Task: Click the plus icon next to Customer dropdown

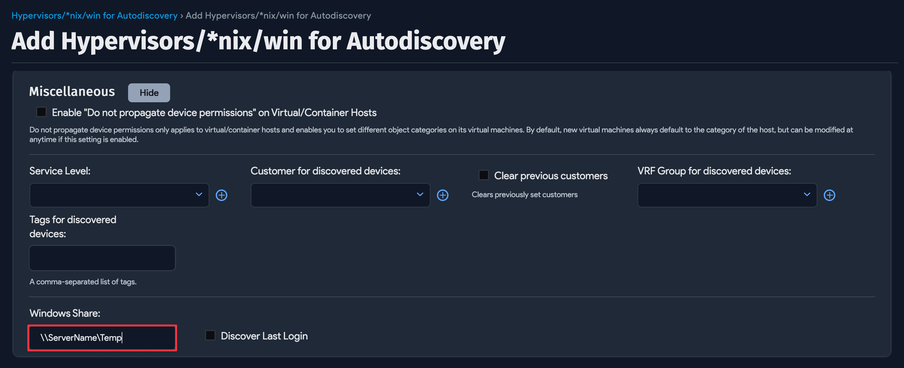Action: (x=442, y=195)
